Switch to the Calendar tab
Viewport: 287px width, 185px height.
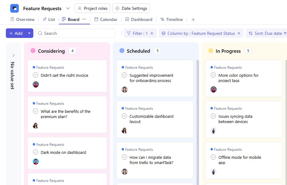click(x=106, y=19)
